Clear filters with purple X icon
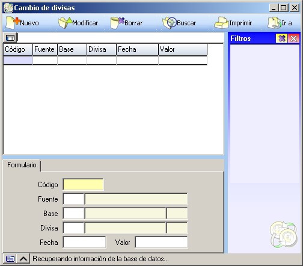Image resolution: width=303 pixels, height=266 pixels. click(x=282, y=38)
